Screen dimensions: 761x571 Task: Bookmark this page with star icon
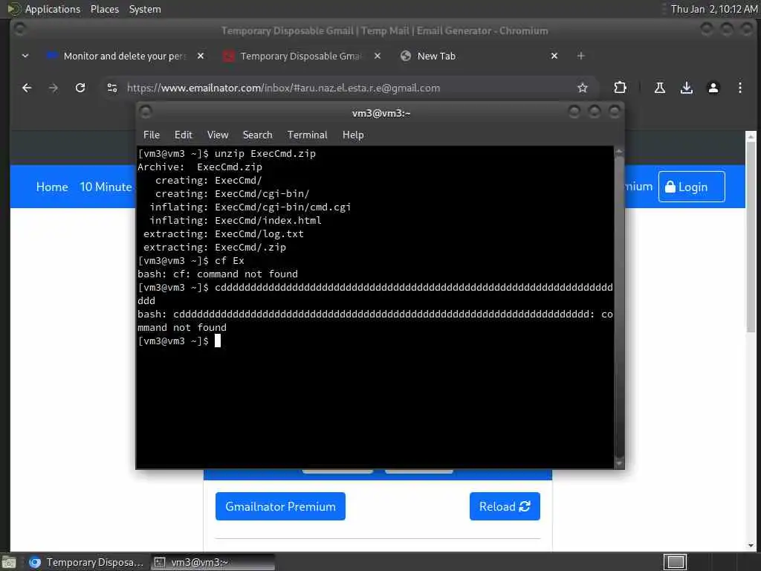click(x=583, y=88)
